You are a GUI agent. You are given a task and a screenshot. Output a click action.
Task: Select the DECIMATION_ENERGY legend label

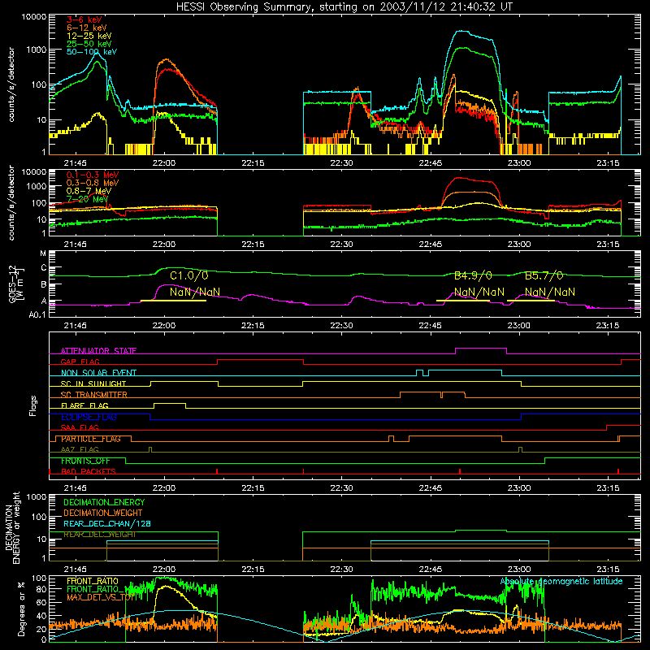pyautogui.click(x=104, y=502)
